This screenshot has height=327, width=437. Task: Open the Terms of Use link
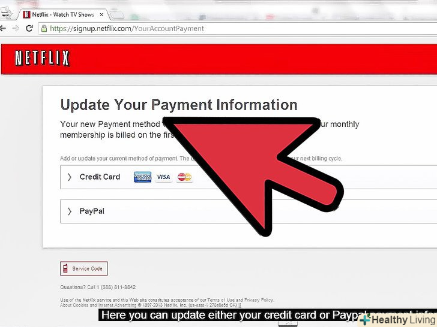pyautogui.click(x=222, y=300)
